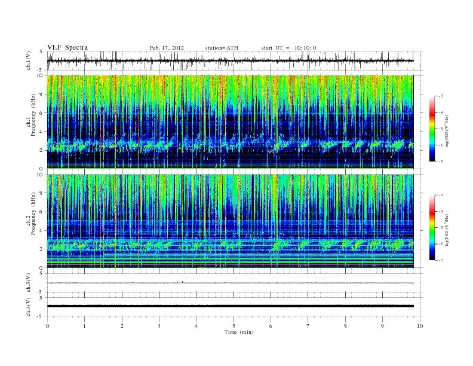This screenshot has height=366, width=473.
Task: Click the time axis tick label "9"
Action: pos(382,326)
